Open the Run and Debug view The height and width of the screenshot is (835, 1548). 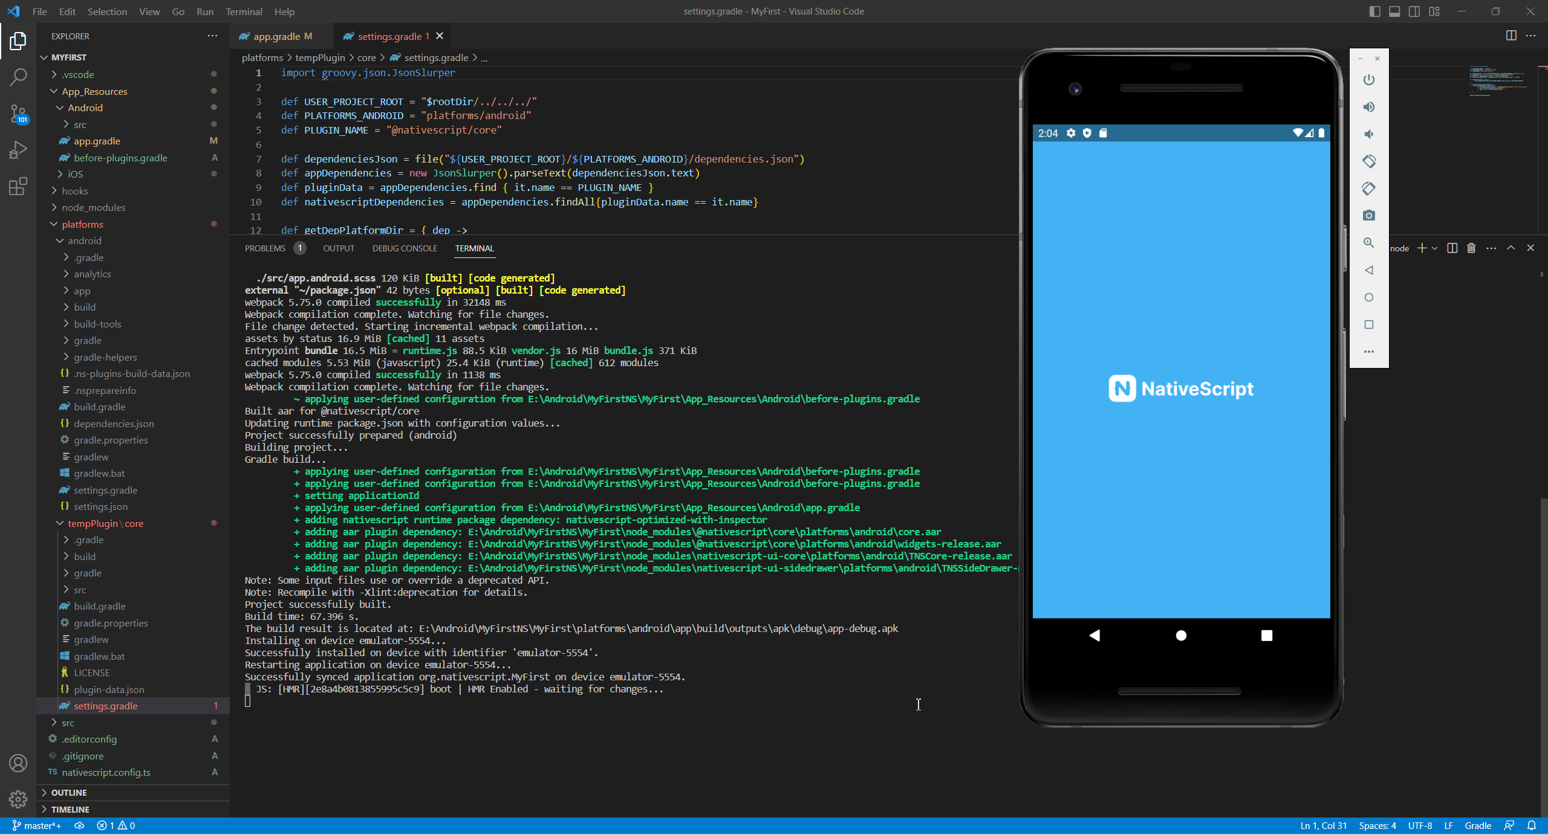18,149
